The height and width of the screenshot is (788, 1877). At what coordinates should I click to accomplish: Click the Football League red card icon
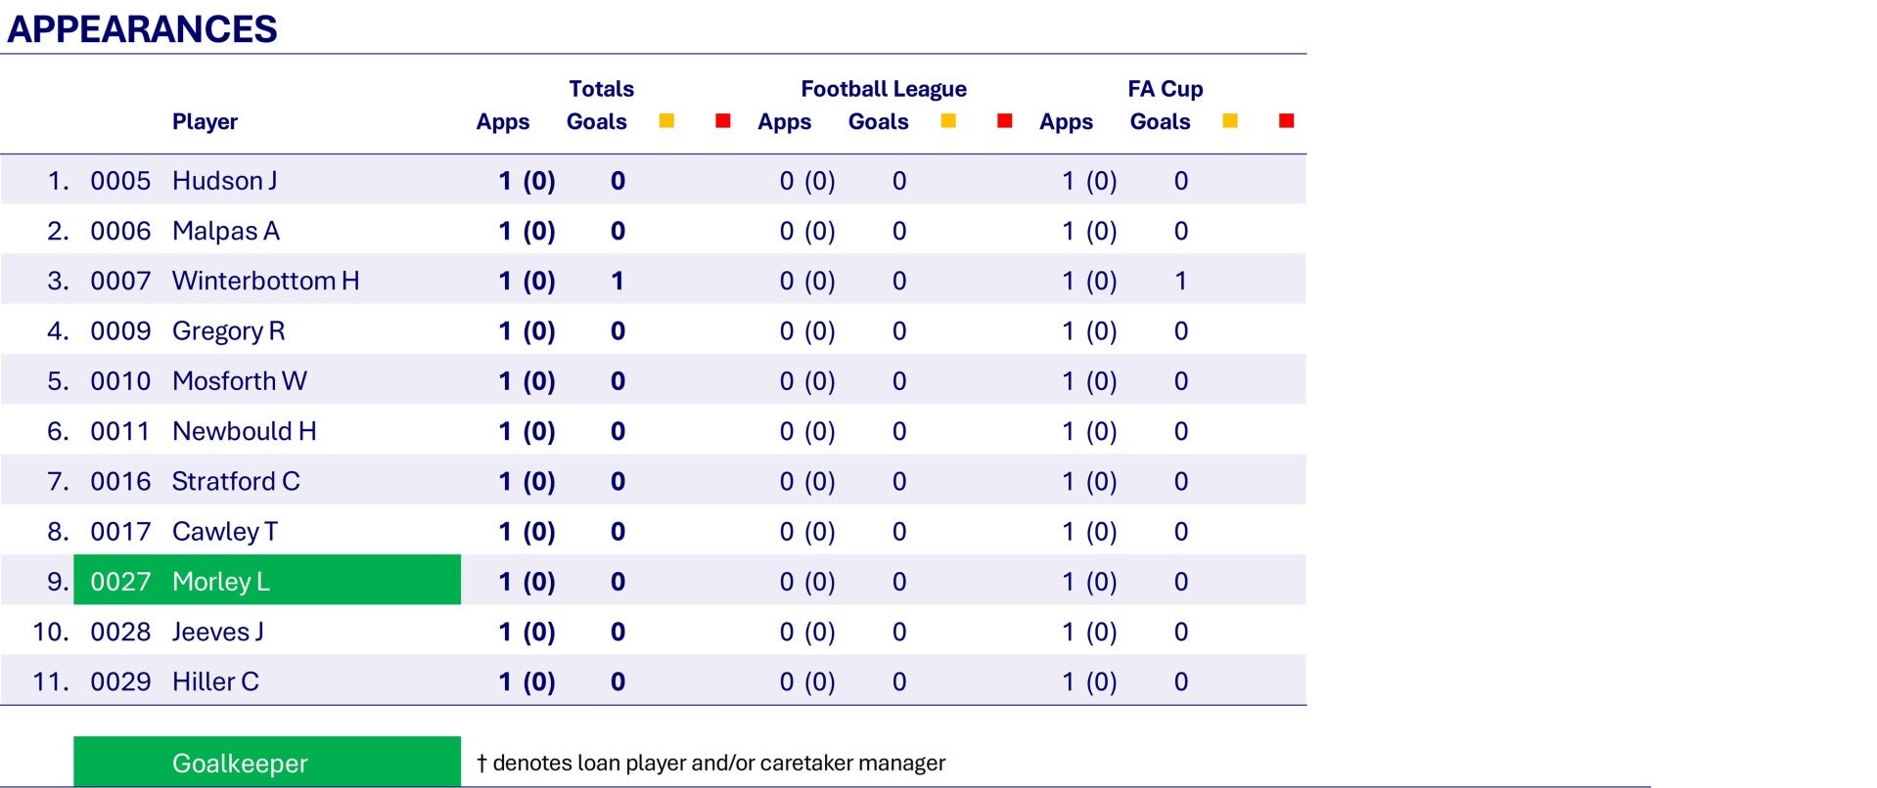(x=1004, y=120)
